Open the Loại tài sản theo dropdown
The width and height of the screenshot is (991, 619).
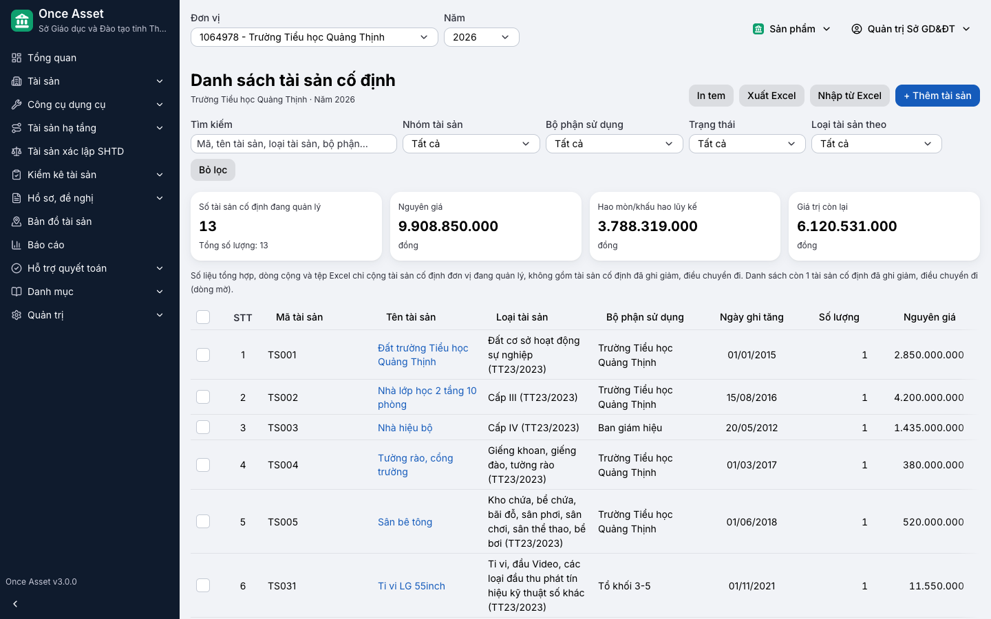pos(877,144)
